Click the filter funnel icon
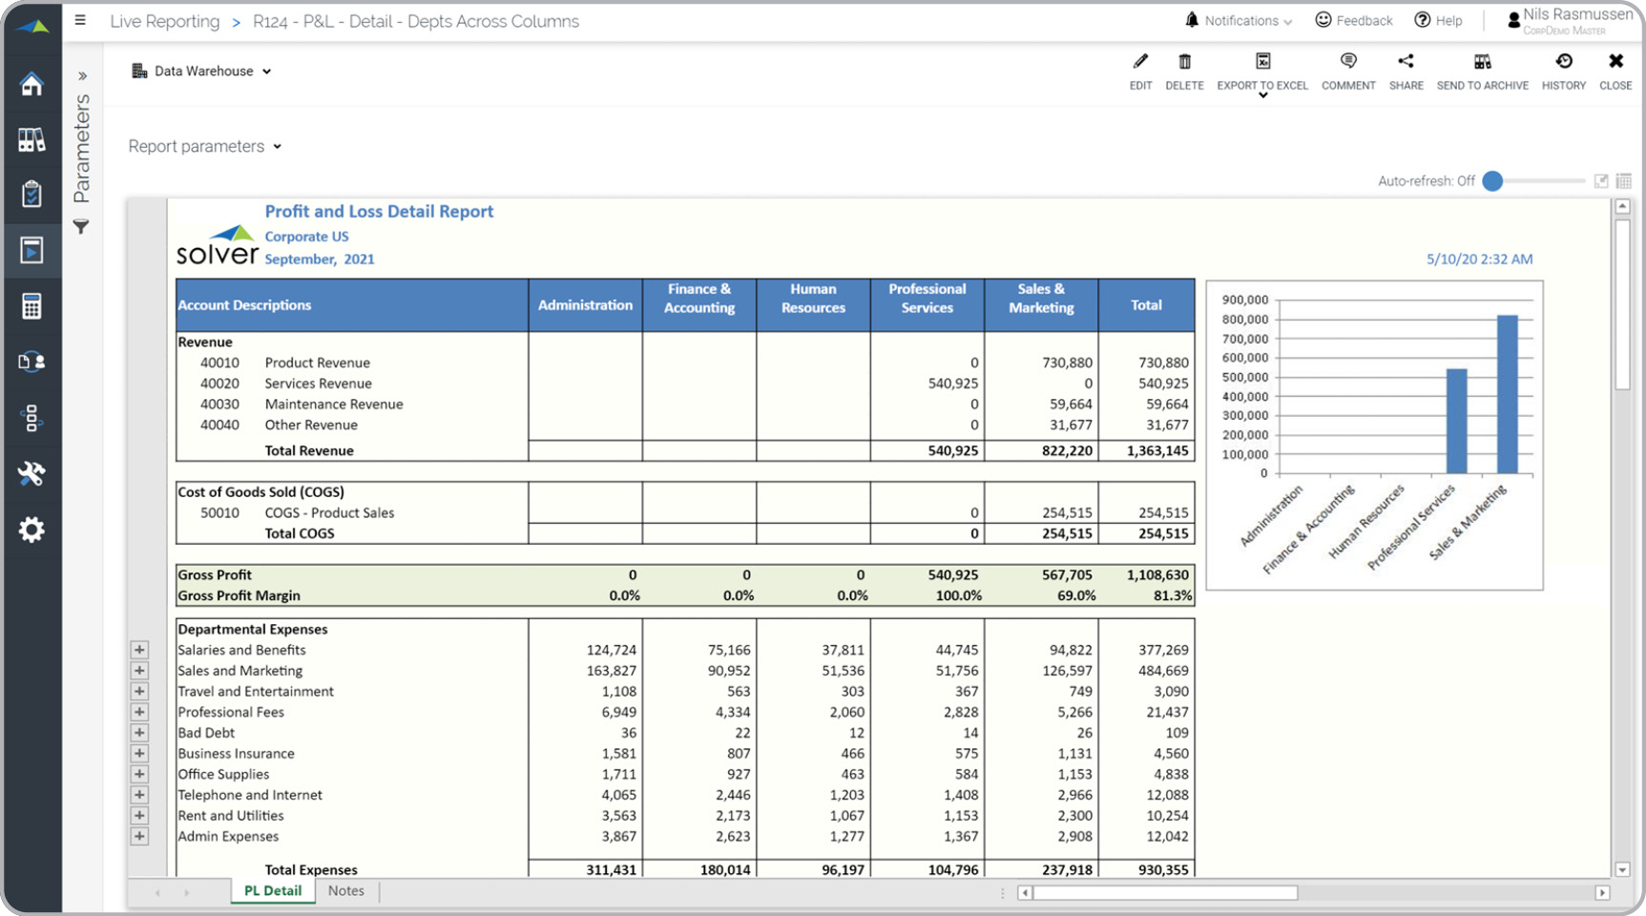 point(81,227)
